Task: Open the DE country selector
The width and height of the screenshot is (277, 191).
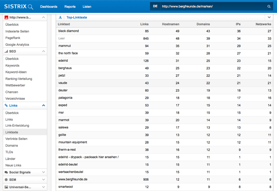Action: [155, 7]
